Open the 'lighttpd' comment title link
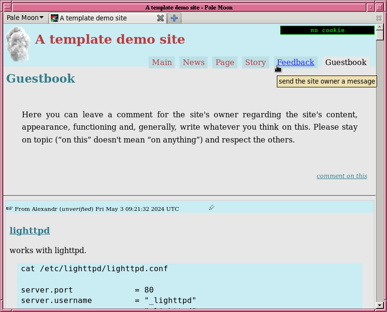The image size is (387, 312). (x=29, y=231)
